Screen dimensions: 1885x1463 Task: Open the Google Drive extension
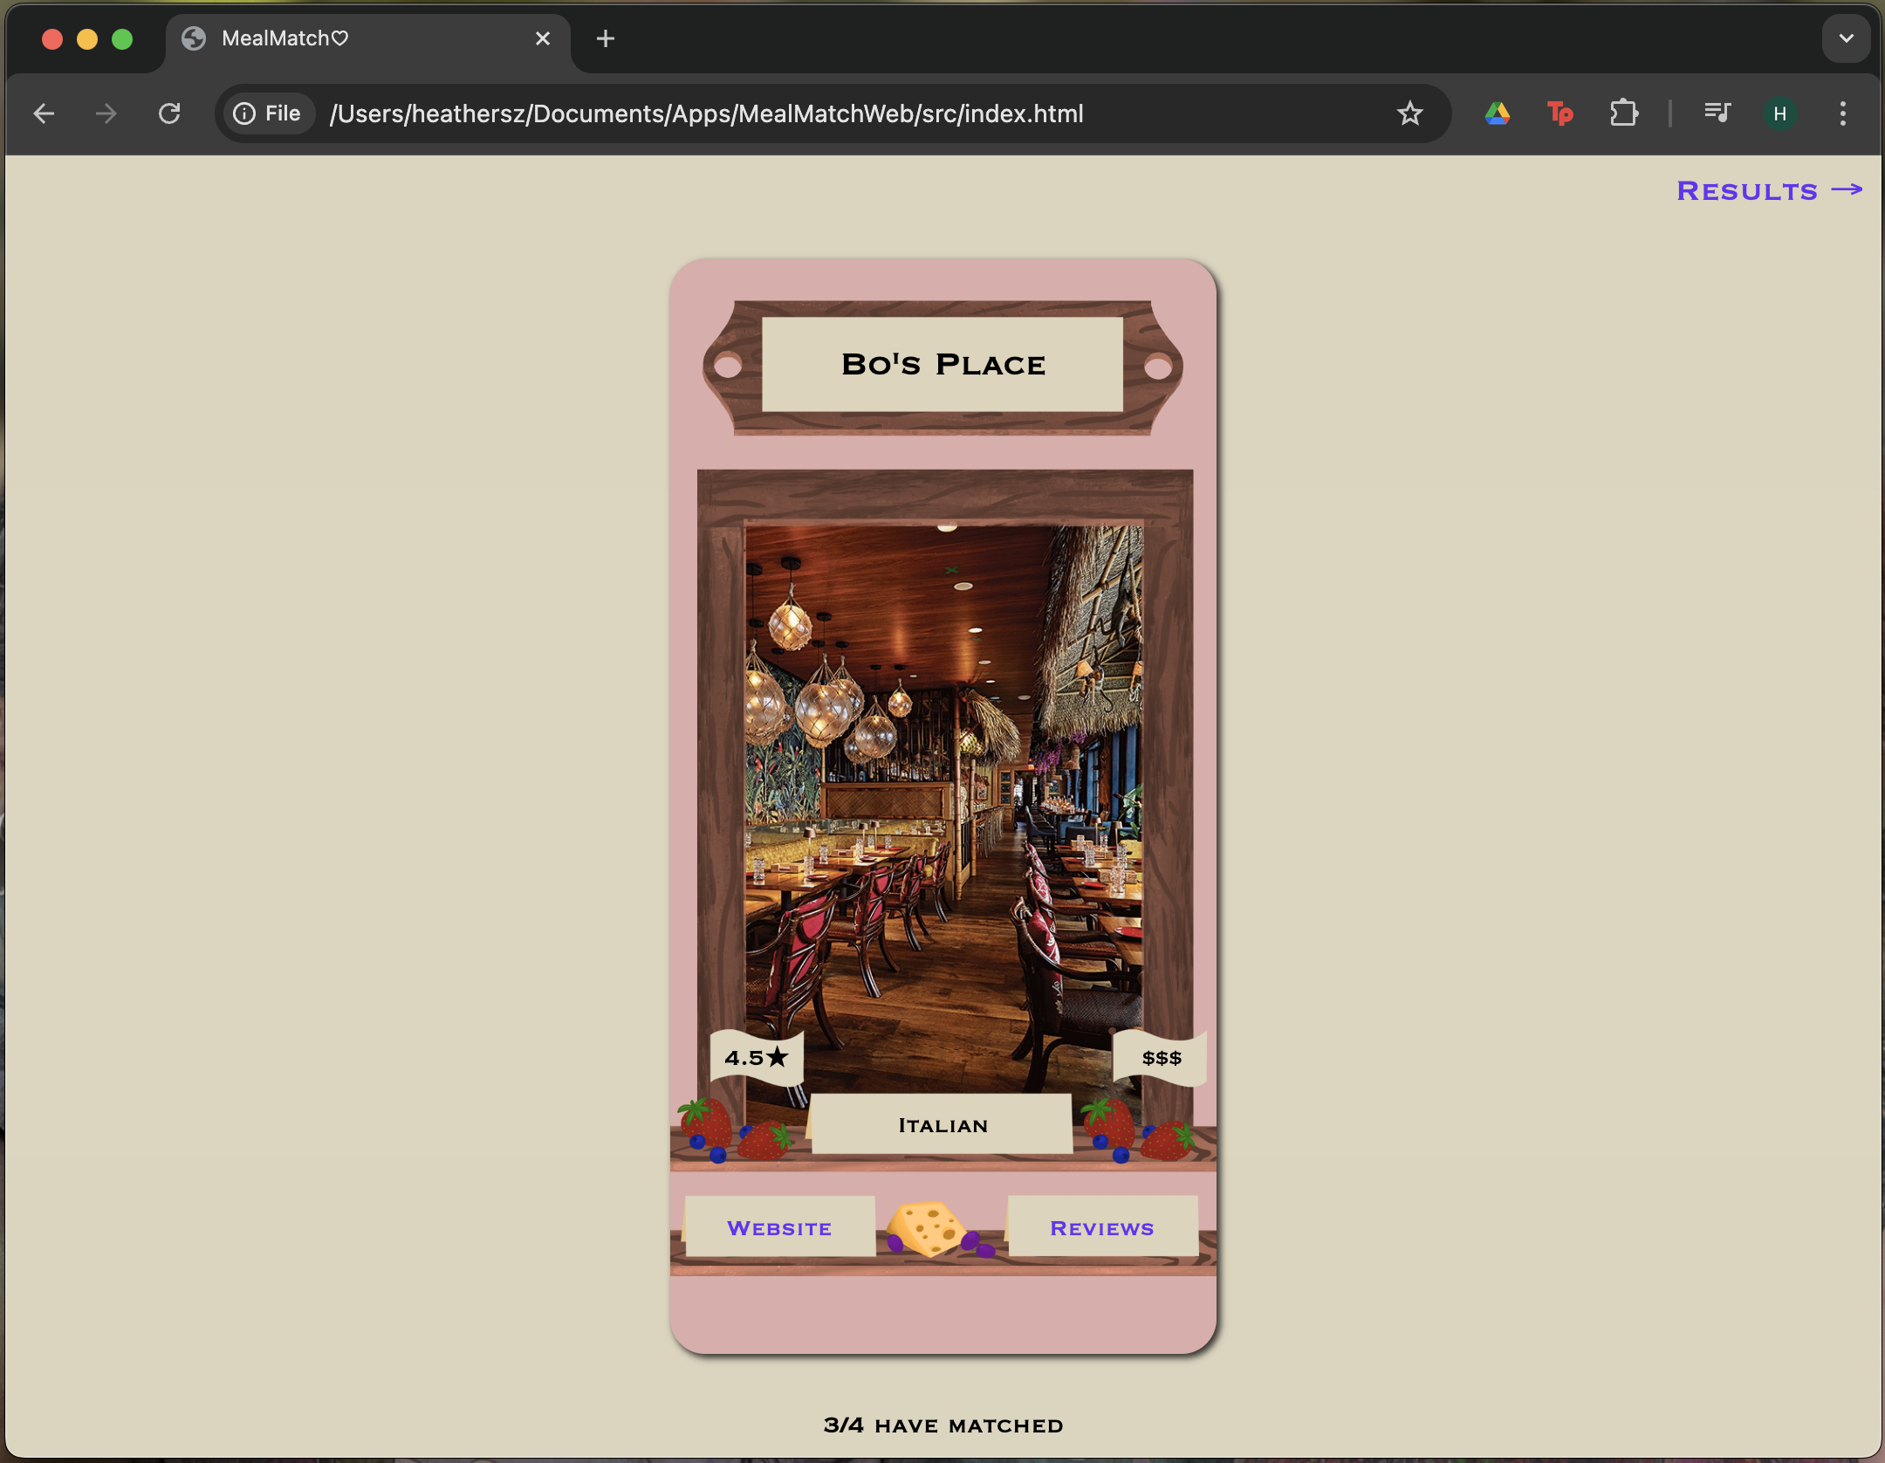pos(1497,113)
